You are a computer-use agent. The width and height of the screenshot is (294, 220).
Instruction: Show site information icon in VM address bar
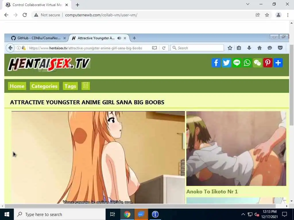pos(19,48)
